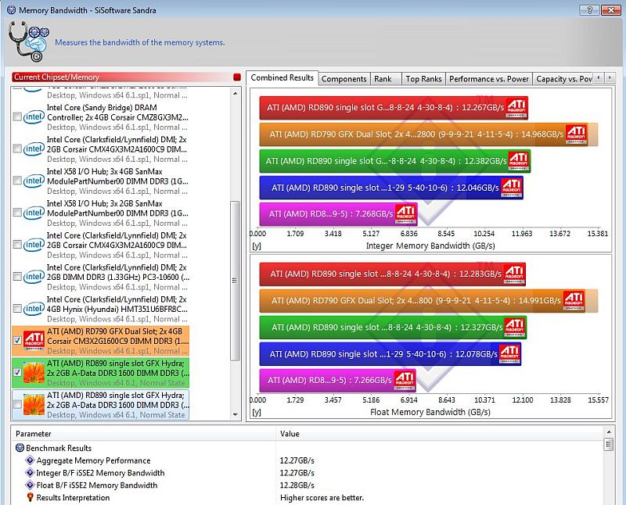Click the Float Memory Bandwidth (GB/s) axis label
Screen dimensions: 626x505
pyautogui.click(x=430, y=412)
